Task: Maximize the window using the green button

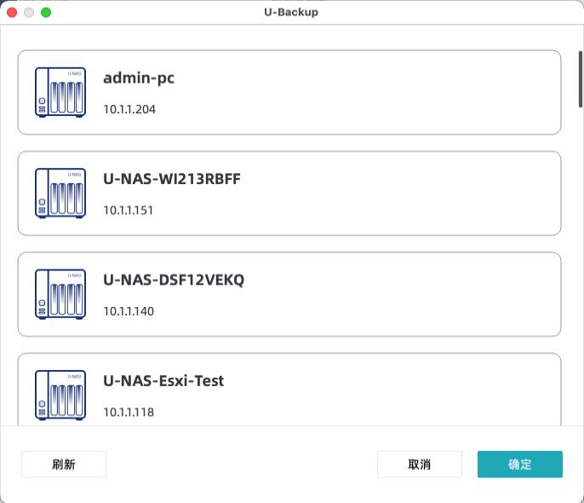Action: click(x=46, y=13)
